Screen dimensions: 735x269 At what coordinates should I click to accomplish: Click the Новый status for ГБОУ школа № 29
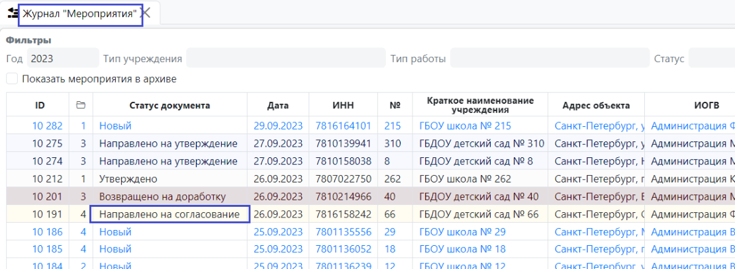click(x=115, y=232)
